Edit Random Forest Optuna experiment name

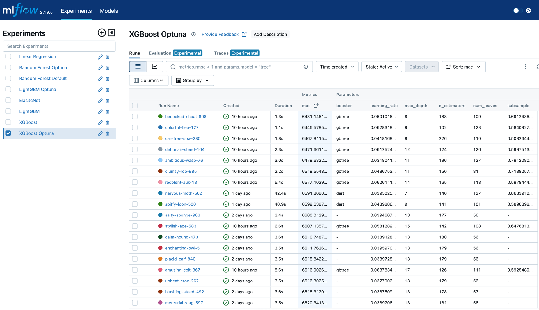(100, 68)
